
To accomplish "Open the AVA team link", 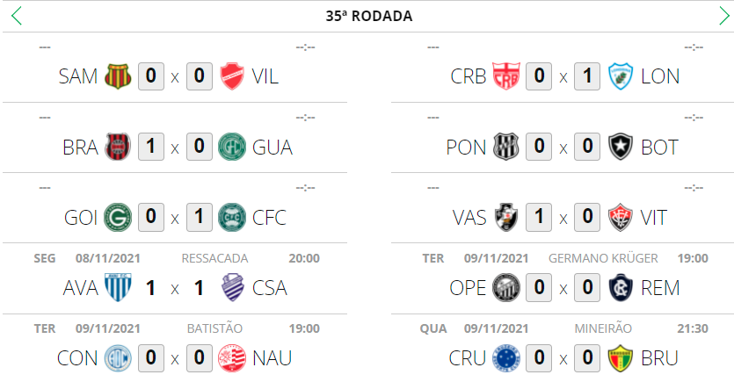I will [81, 287].
